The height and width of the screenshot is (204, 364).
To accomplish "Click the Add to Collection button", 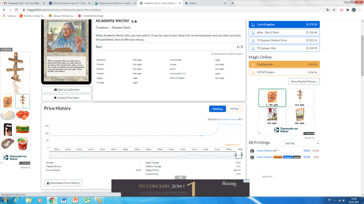I will pos(67,90).
